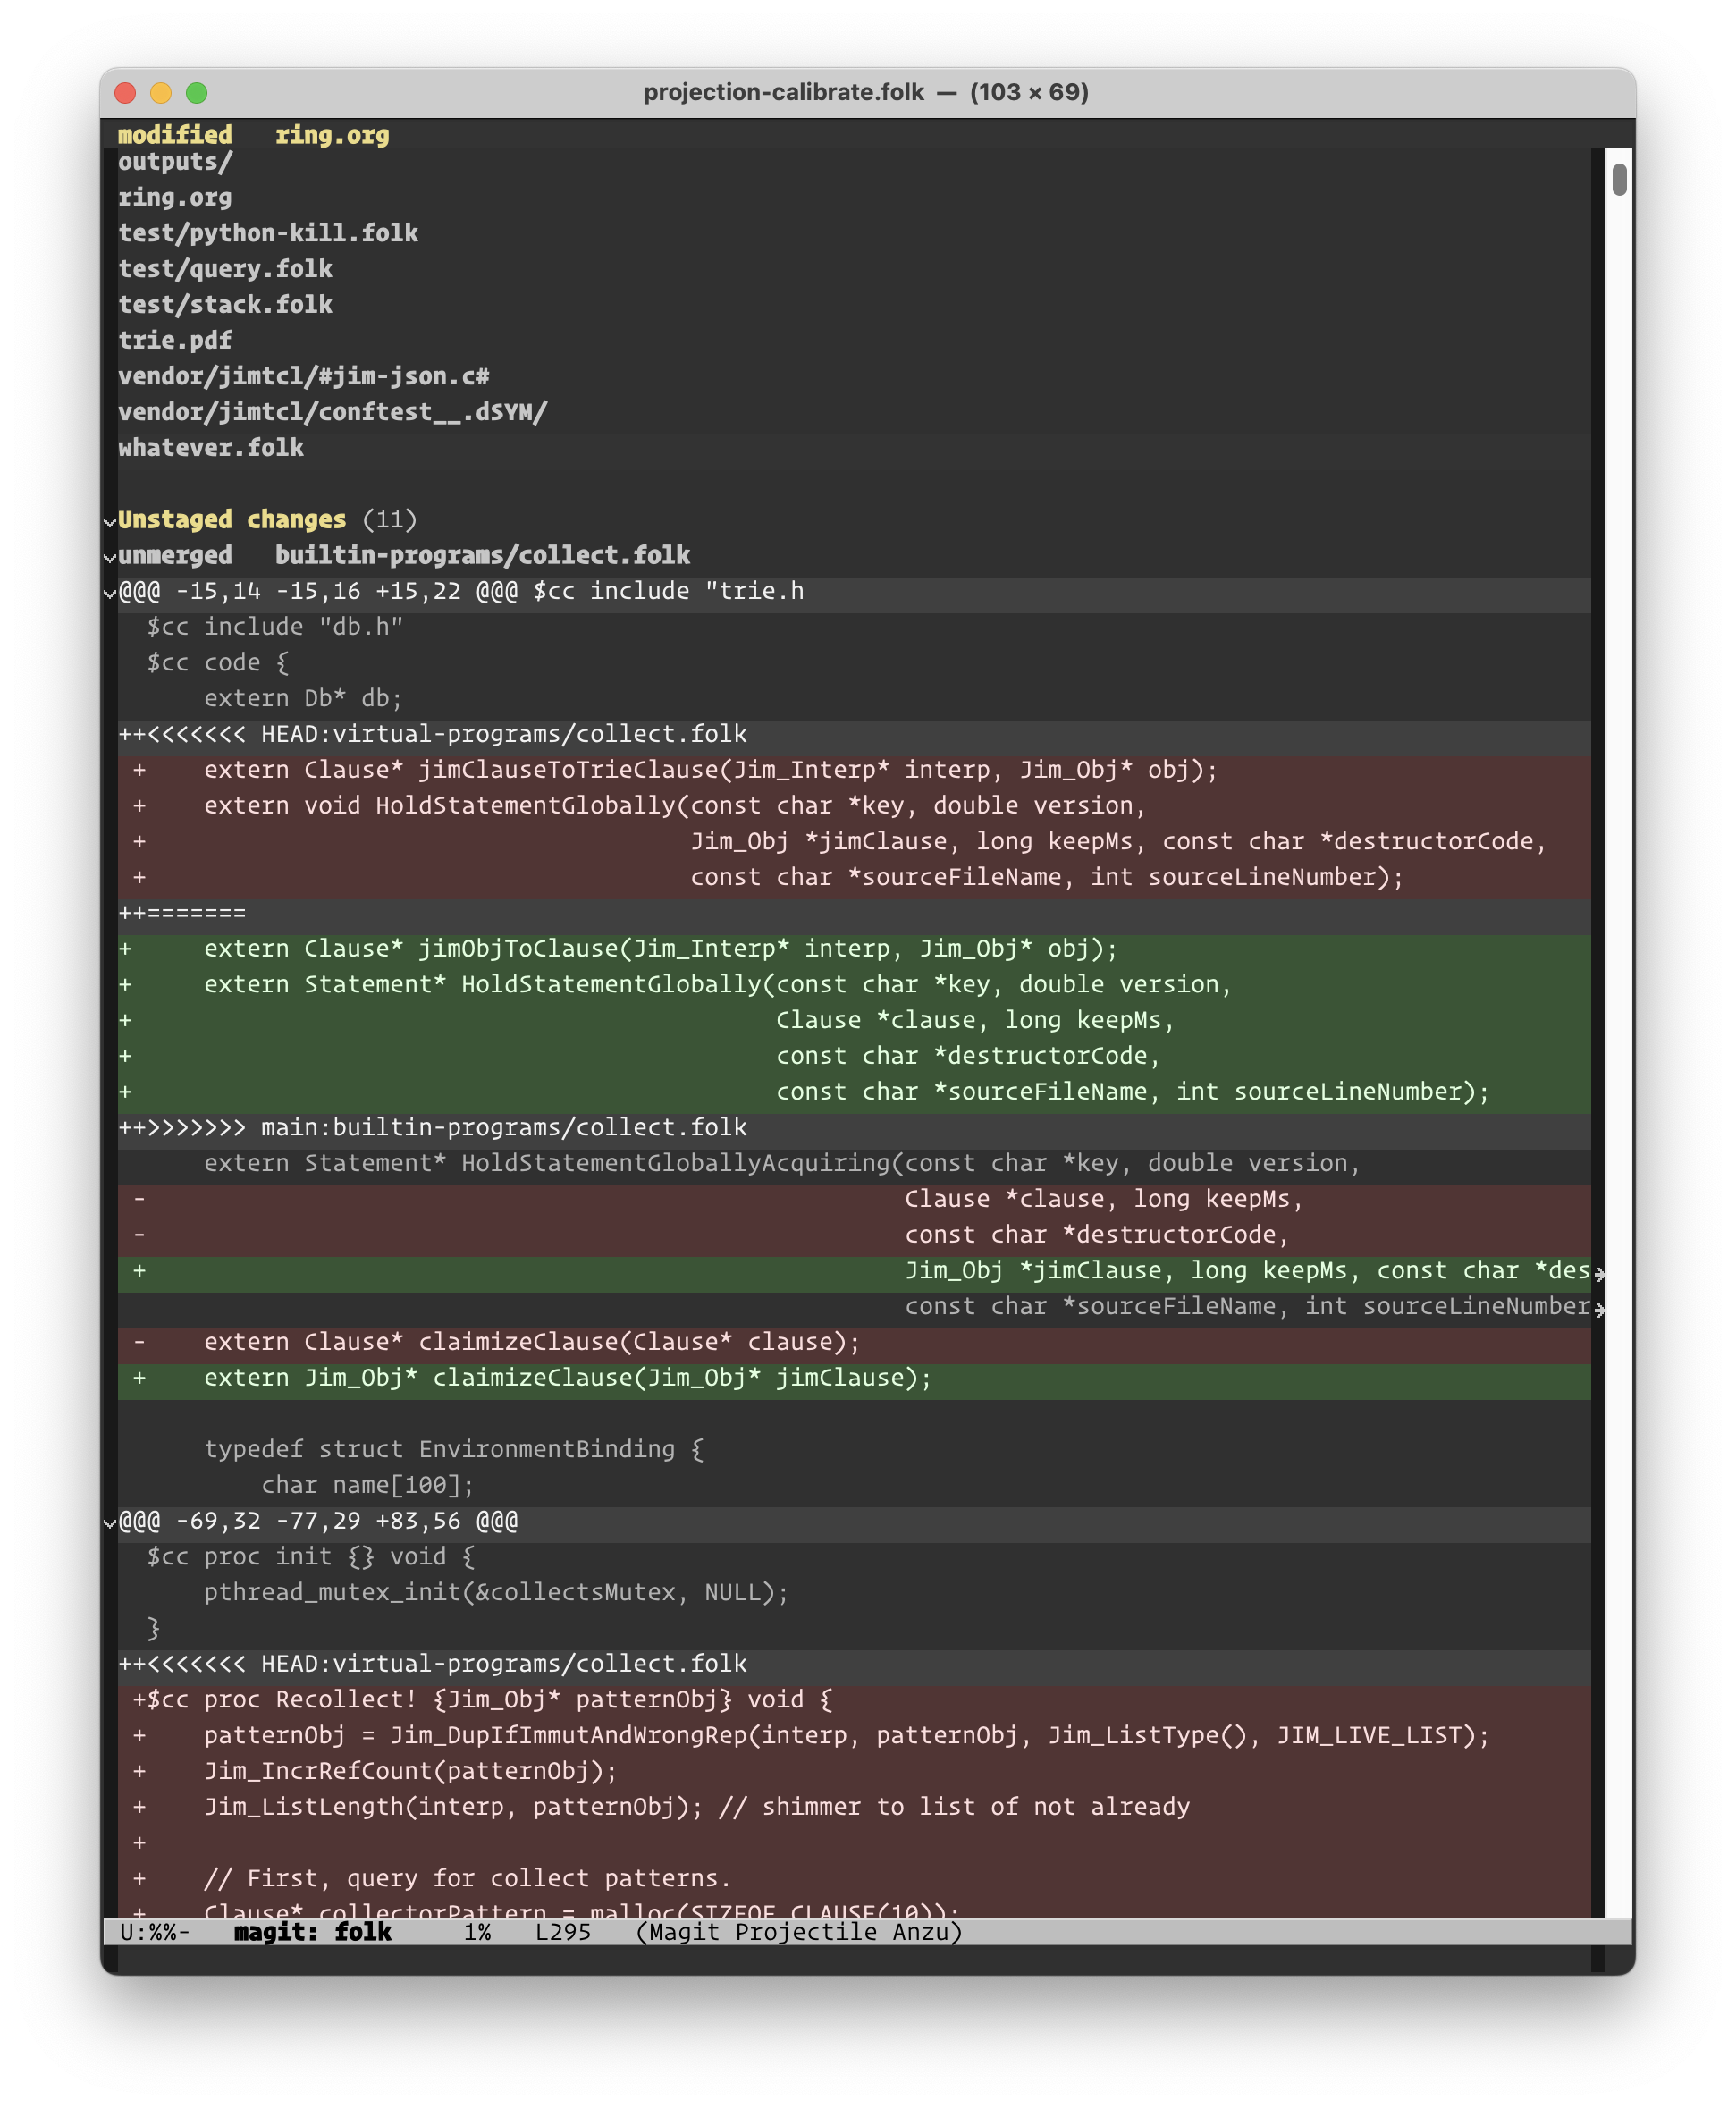Click the '$cc include "db.h"' line
The width and height of the screenshot is (1736, 2108).
tap(275, 627)
